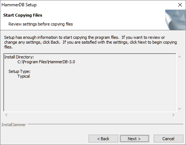Image resolution: width=186 pixels, height=145 pixels.
Task: Click the Start Copying Files heading
Action: [x=23, y=15]
